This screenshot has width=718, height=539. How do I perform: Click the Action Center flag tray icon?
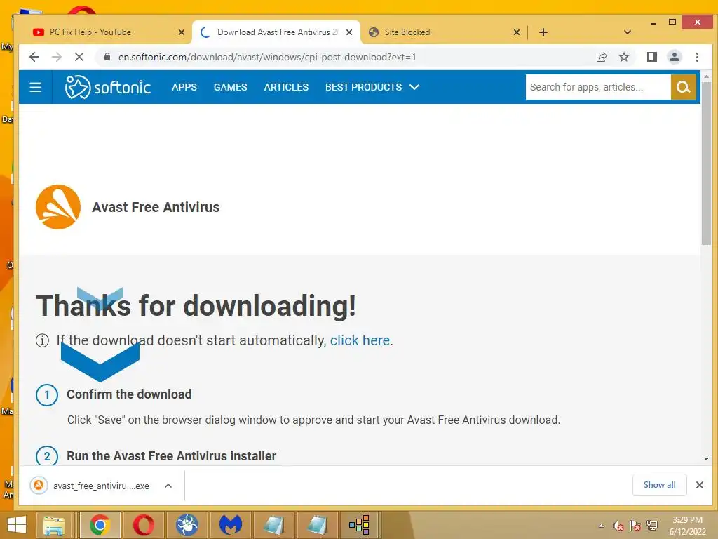click(635, 526)
